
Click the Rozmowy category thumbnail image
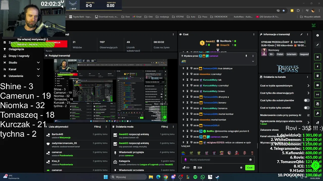[x=264, y=52]
